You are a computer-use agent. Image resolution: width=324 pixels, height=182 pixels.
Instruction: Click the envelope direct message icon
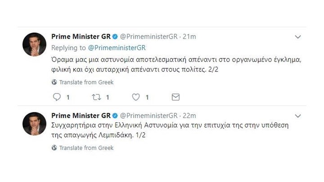175,97
